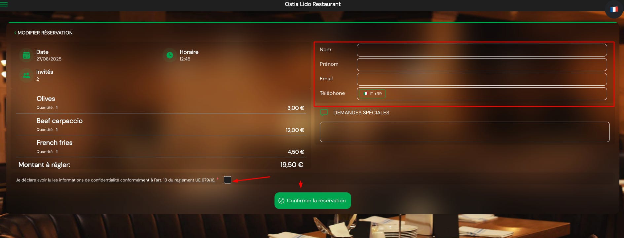Screen dimensions: 624x238
Task: Click the speech bubble Demandes Spéciales icon
Action: coord(324,113)
